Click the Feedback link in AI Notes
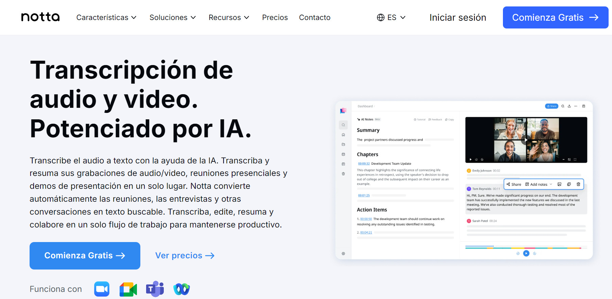Image resolution: width=612 pixels, height=299 pixels. pyautogui.click(x=435, y=120)
